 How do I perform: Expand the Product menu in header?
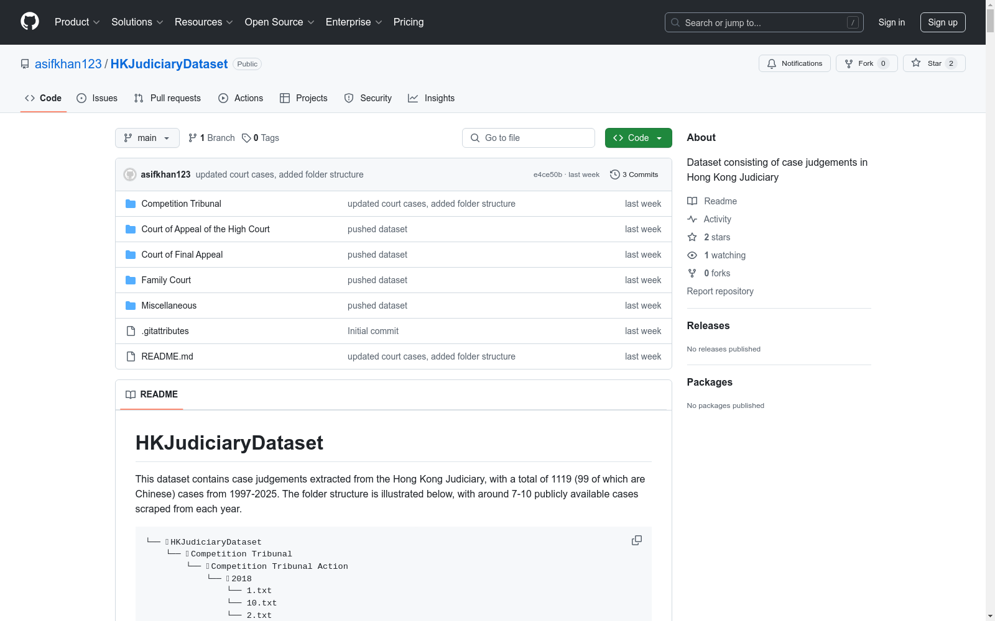point(76,22)
